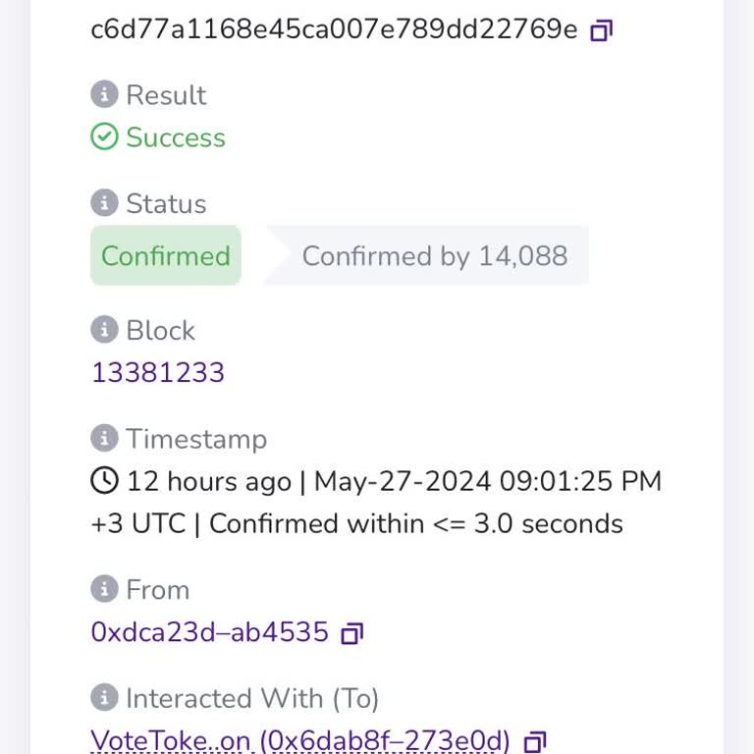Copy the transaction hash to clipboard
Screen dimensions: 754x754
[601, 30]
